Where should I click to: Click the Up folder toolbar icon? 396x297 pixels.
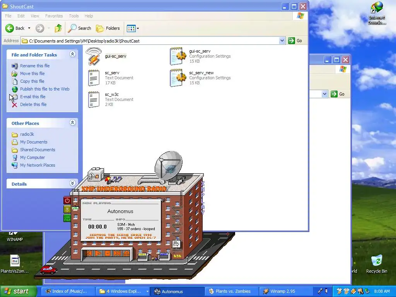coord(58,28)
